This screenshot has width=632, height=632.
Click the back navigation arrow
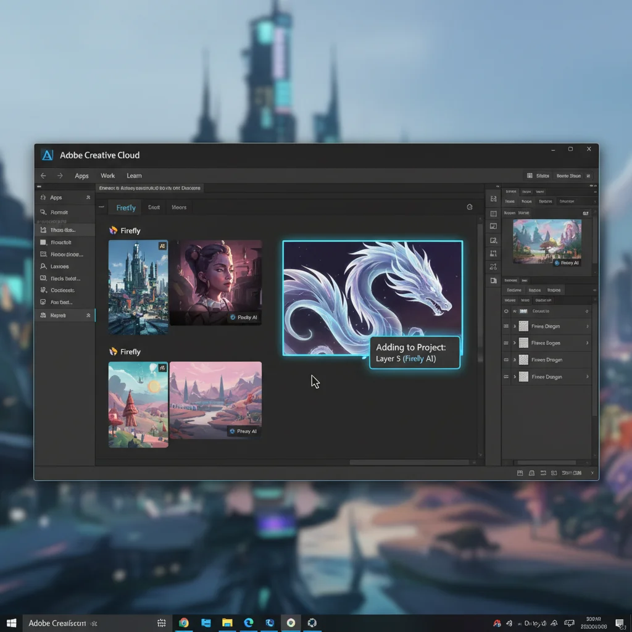(43, 175)
